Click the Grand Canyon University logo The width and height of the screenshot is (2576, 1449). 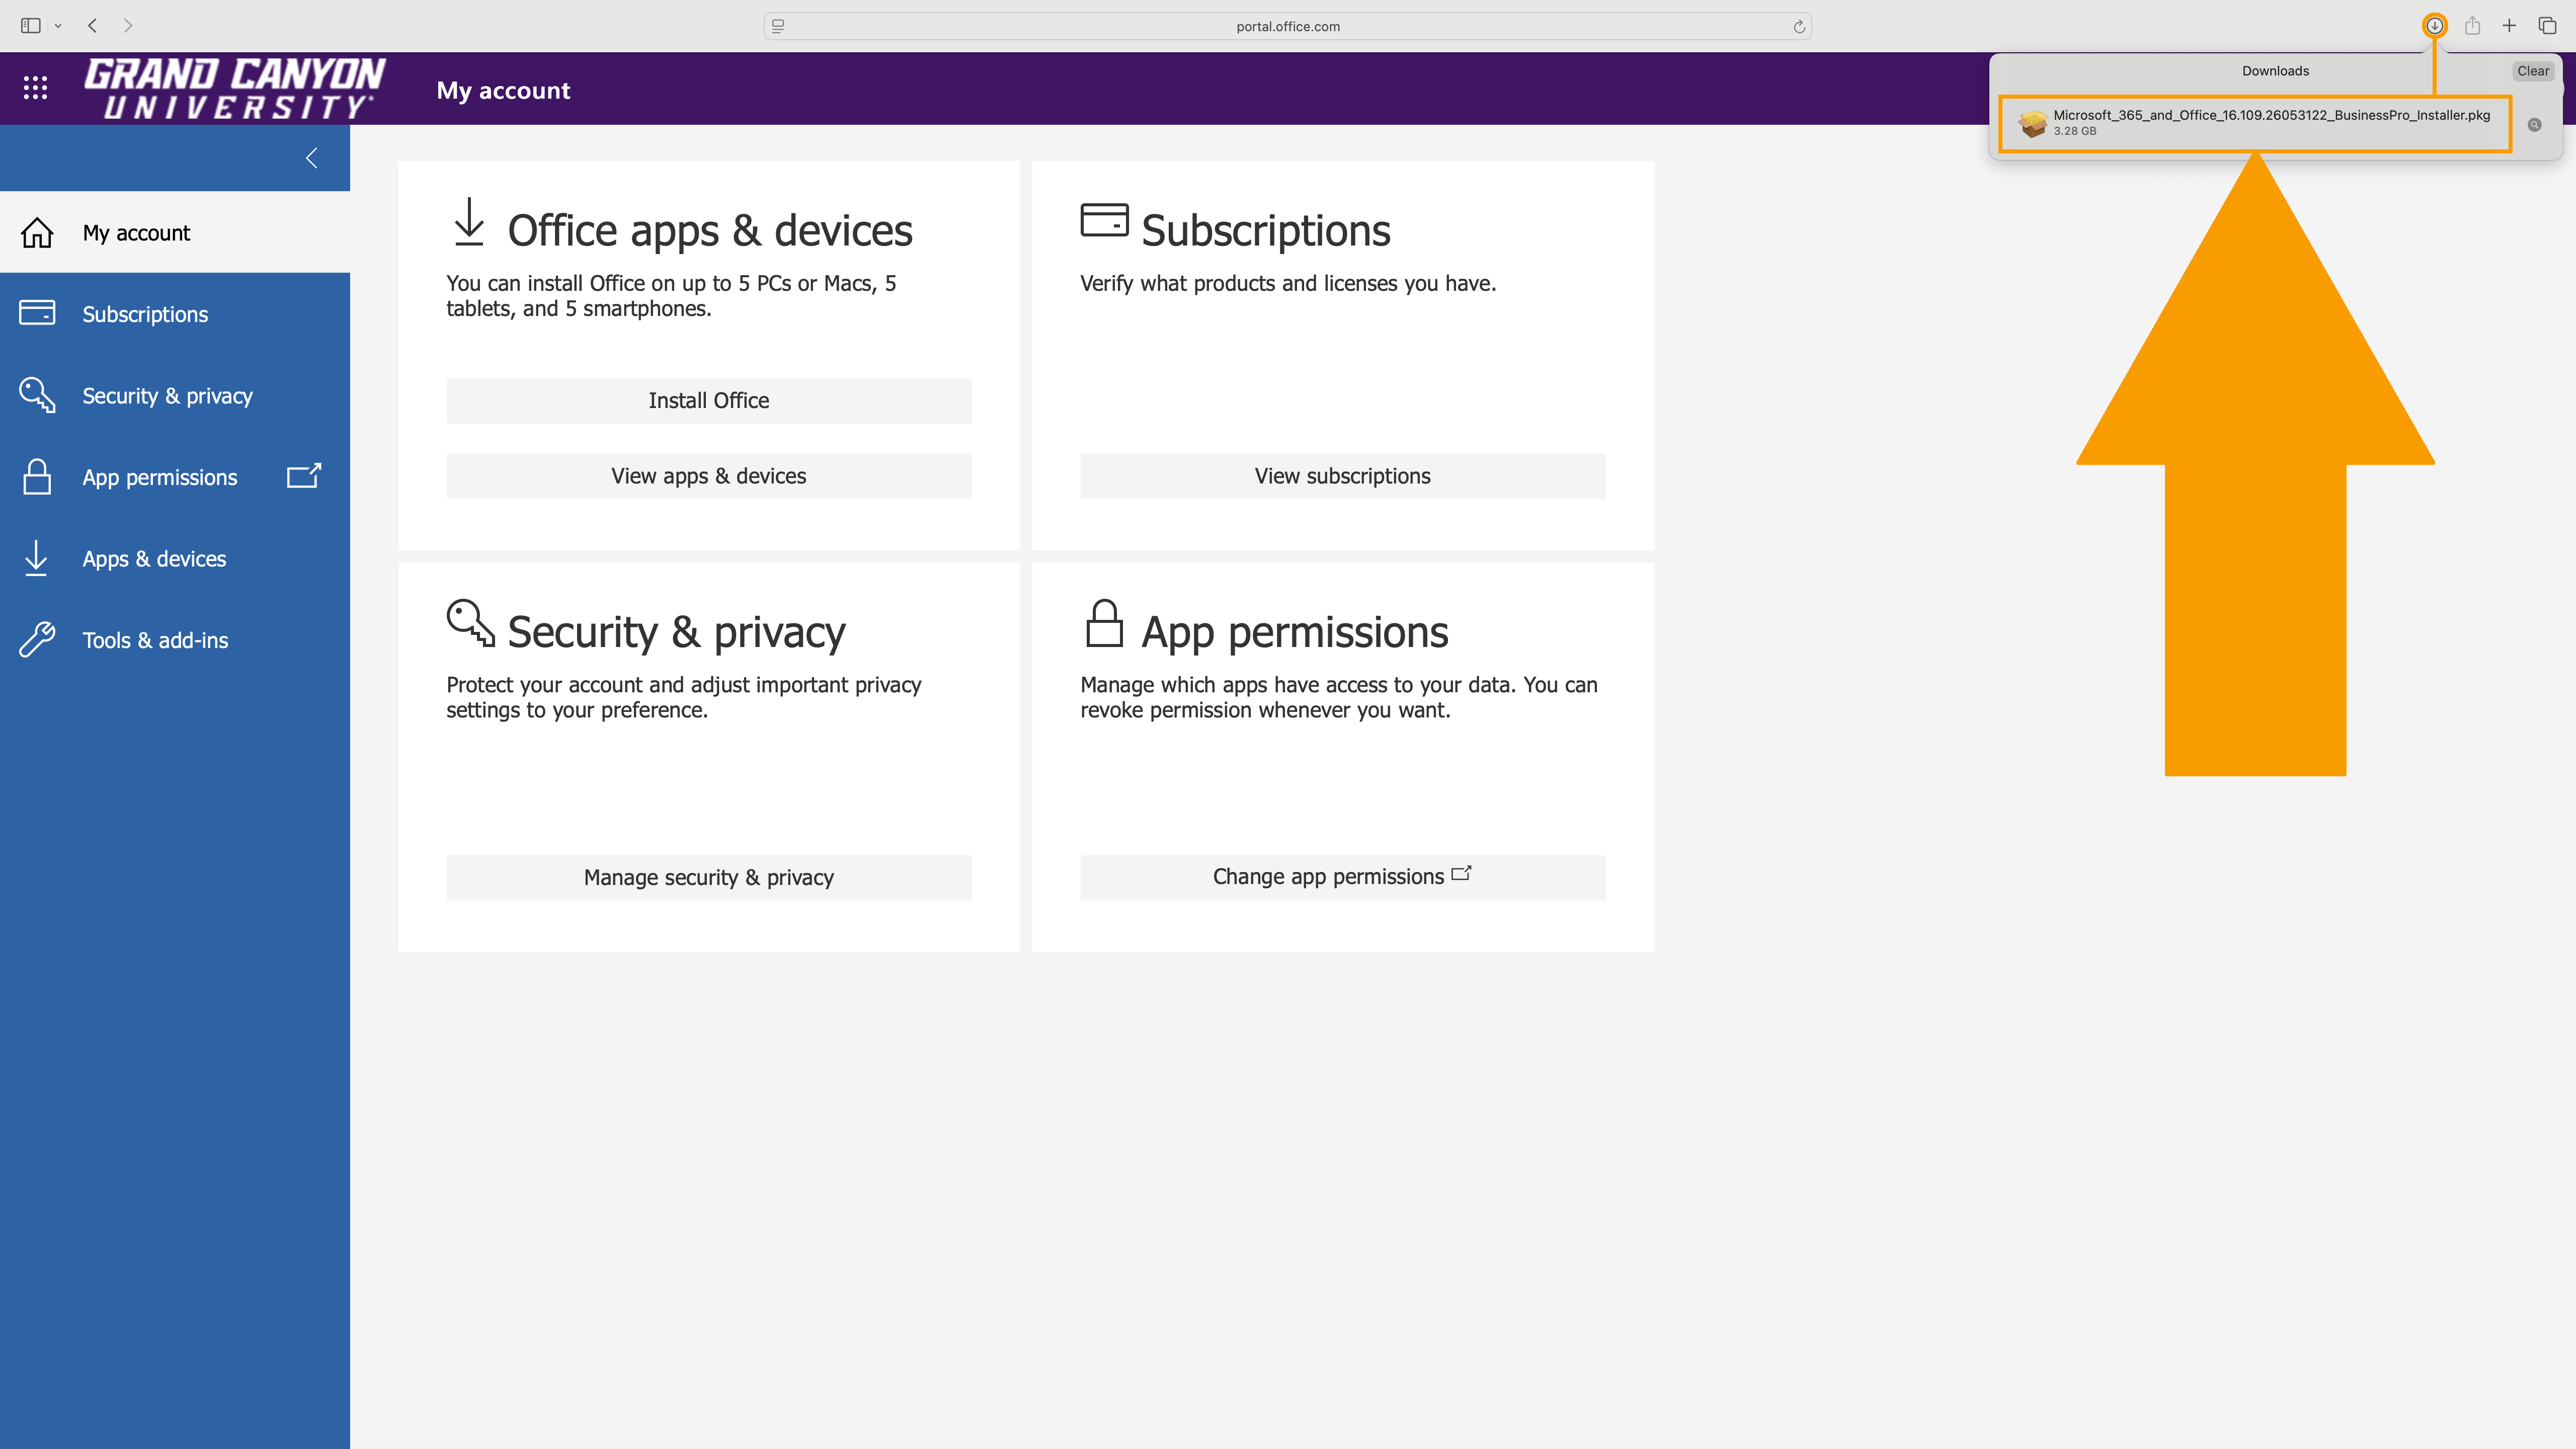point(234,88)
